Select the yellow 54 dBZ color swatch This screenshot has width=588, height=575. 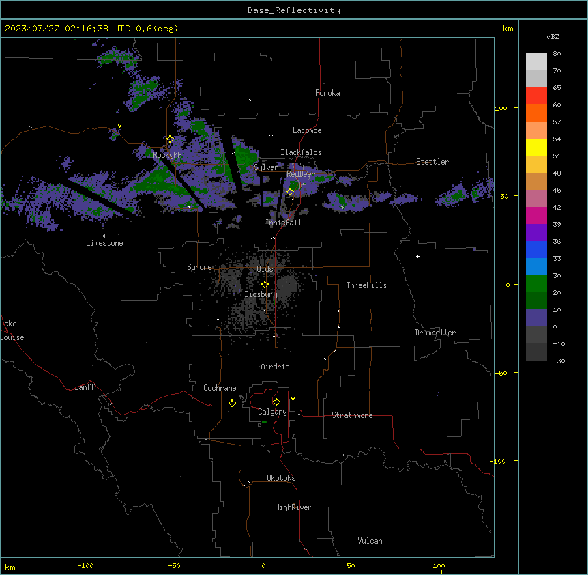536,147
